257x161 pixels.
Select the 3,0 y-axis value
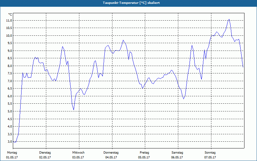click(10, 142)
